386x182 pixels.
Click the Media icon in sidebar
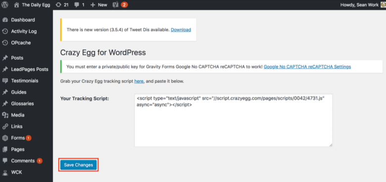pyautogui.click(x=5, y=115)
